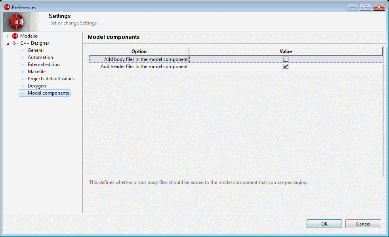Enable Add body files checkbox
This screenshot has width=389, height=237.
click(x=286, y=59)
